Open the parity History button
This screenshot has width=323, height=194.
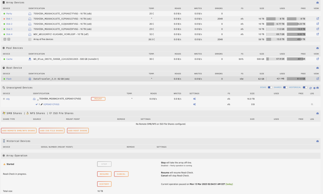[104, 184]
